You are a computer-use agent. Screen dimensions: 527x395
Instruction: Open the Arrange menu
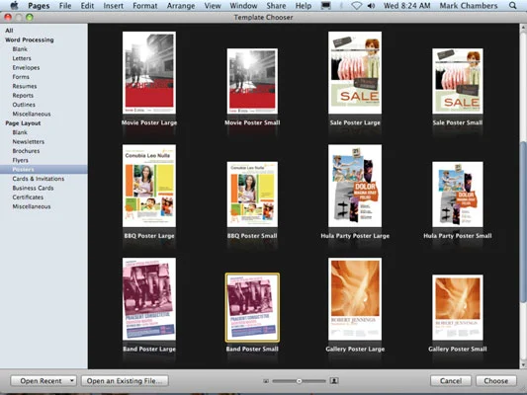pos(181,6)
